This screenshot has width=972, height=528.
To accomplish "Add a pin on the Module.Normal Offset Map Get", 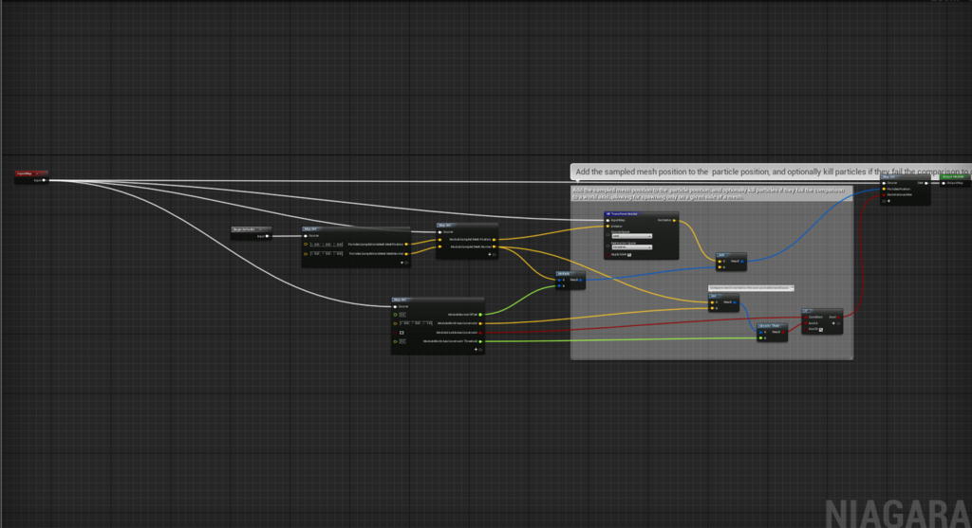I will coord(476,349).
